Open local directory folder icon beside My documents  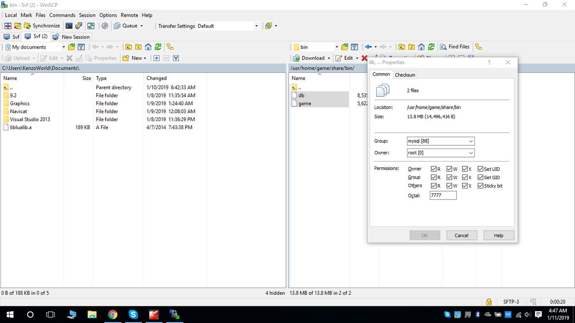71,47
